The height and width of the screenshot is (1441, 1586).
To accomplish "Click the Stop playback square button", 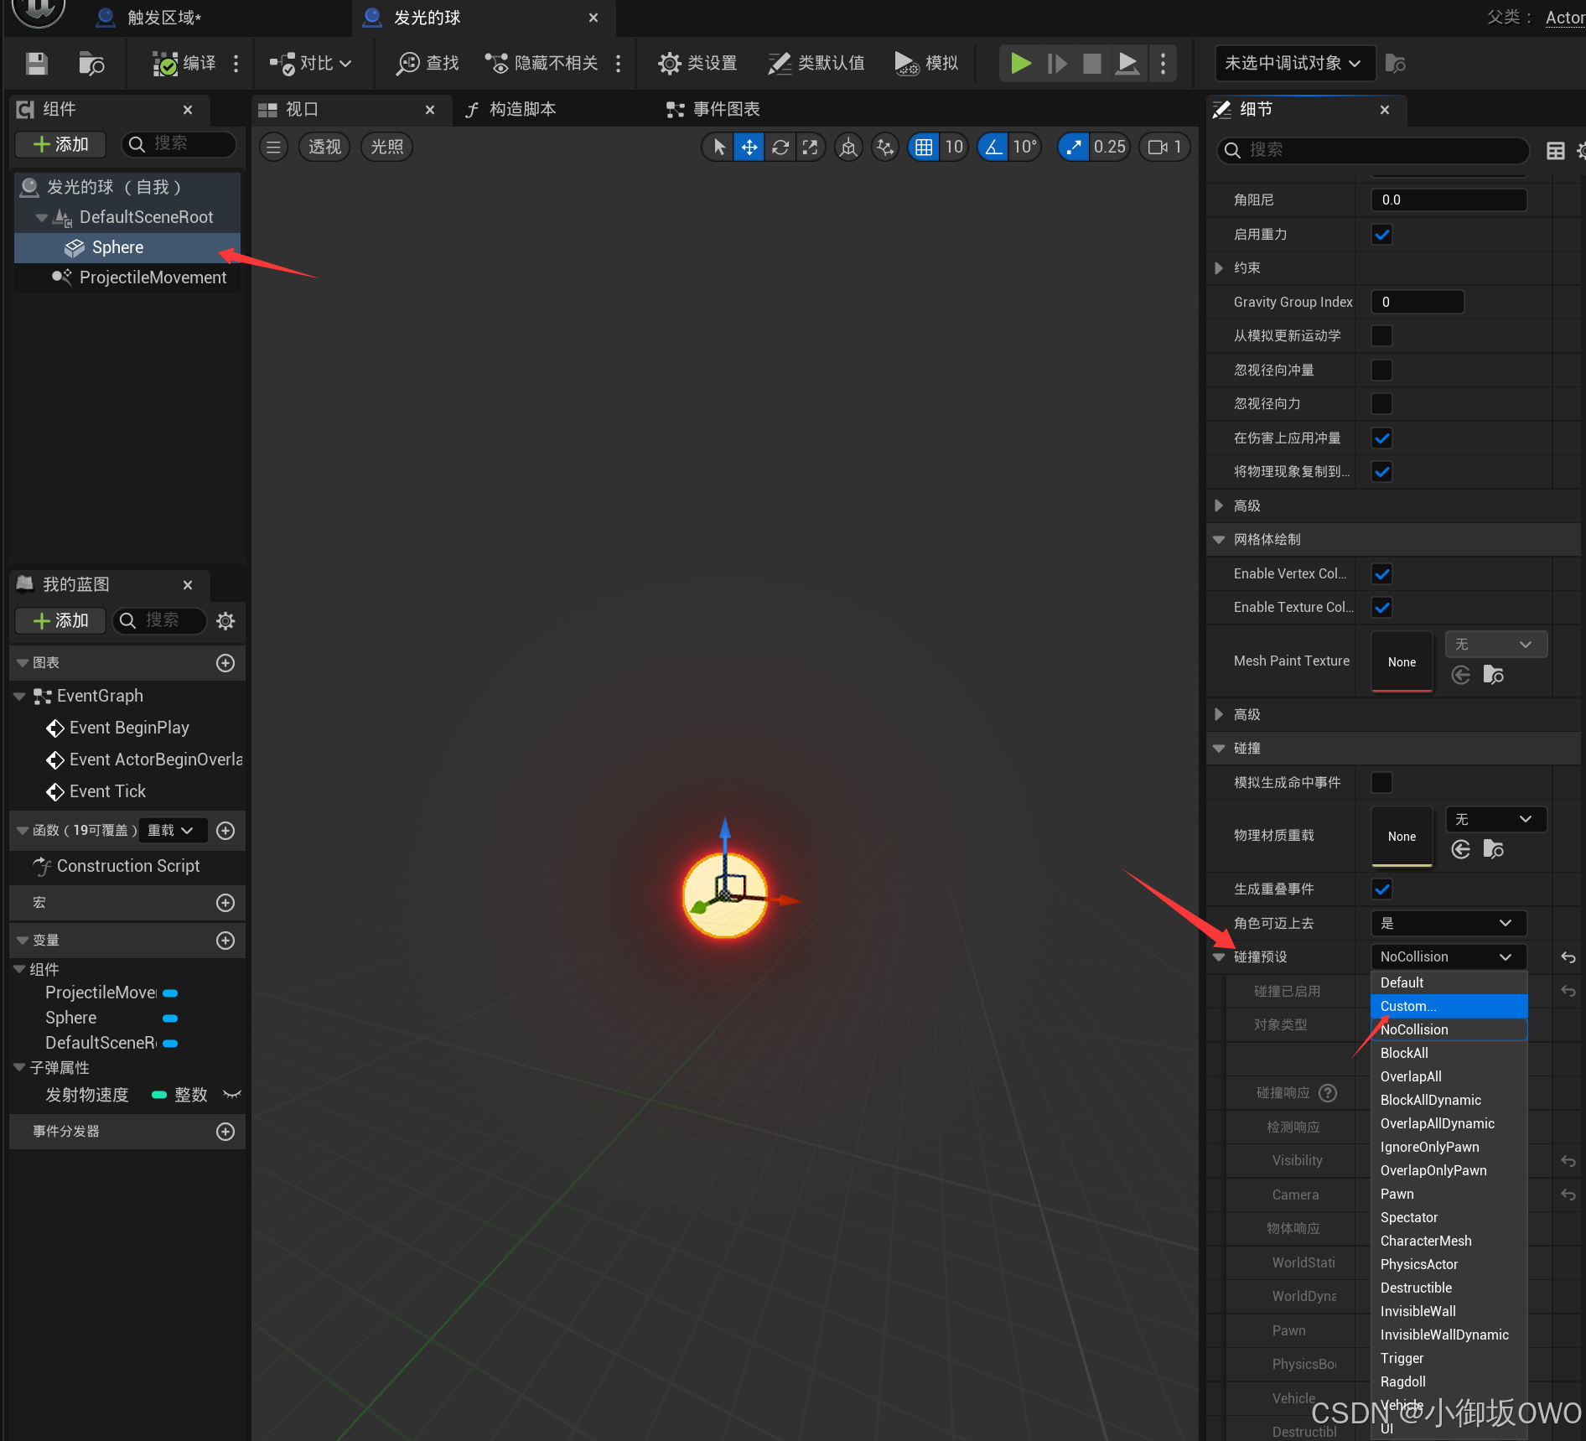I will coord(1091,64).
